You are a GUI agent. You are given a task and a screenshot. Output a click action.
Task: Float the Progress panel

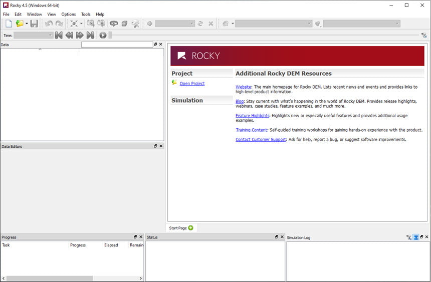135,236
